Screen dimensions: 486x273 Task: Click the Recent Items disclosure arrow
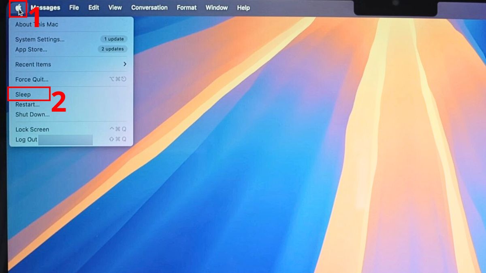pos(125,64)
